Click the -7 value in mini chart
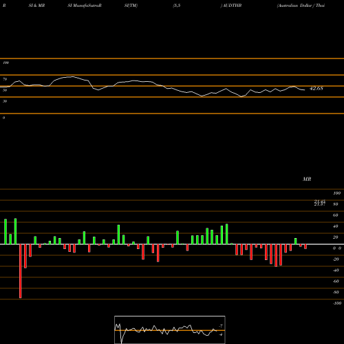This screenshot has width=344, height=344. click(221, 326)
